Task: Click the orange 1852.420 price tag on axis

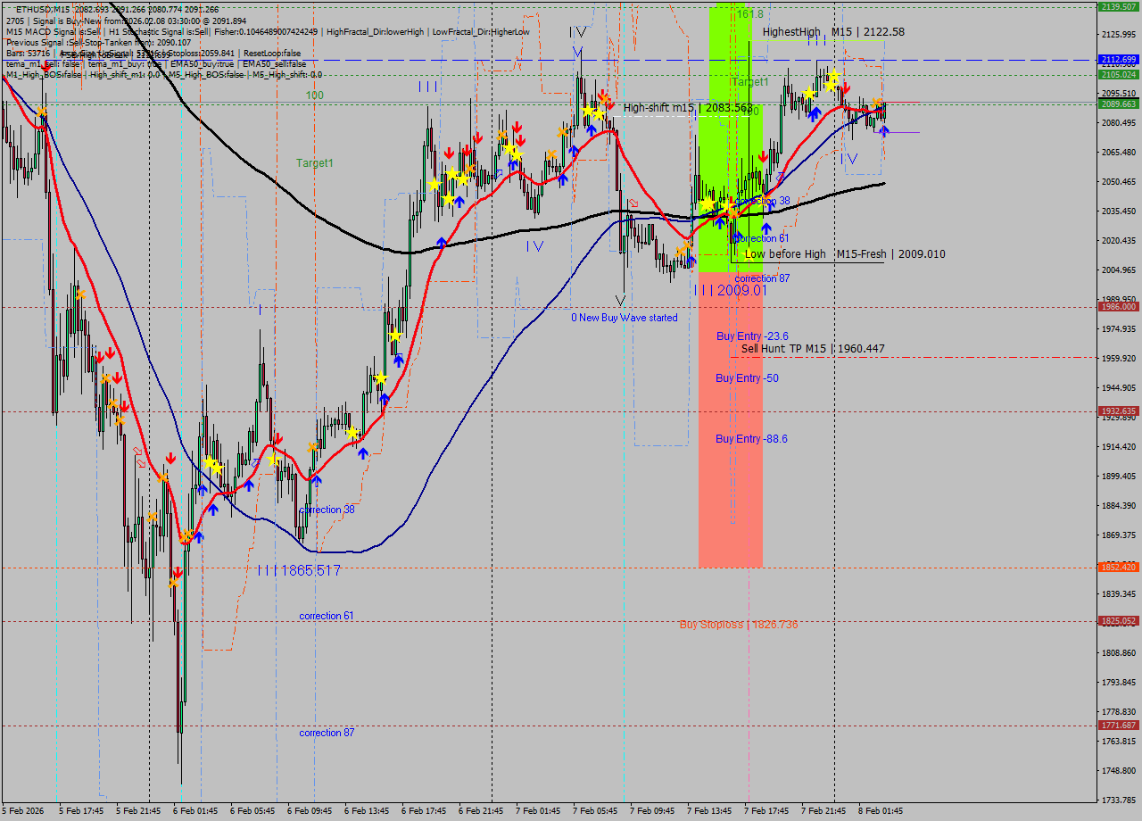Action: (x=1118, y=567)
